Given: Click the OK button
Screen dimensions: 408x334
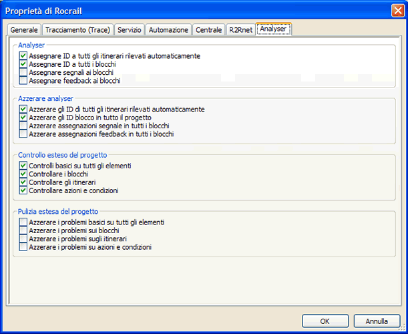Looking at the screenshot, I should click(325, 321).
